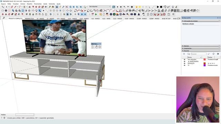Click the PROJEÇÃO dash pattern cell
This screenshot has height=124, width=221.
211,63
